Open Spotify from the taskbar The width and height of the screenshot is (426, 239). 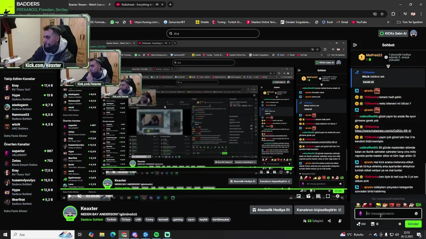coord(156,235)
